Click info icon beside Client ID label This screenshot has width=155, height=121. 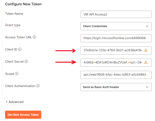(x=20, y=49)
